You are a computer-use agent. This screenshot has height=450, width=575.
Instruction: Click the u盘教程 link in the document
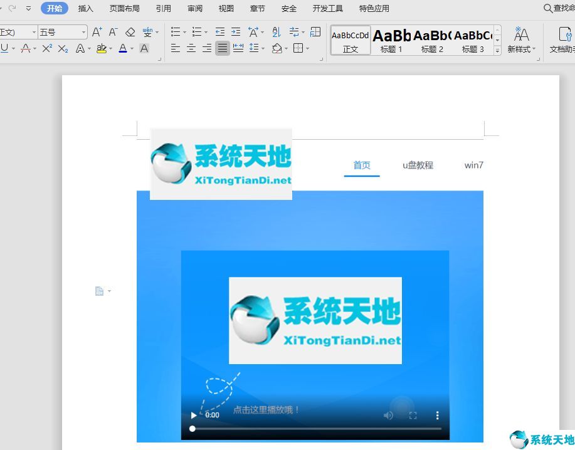(x=418, y=165)
